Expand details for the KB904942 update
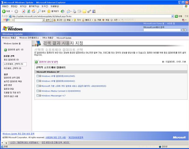The width and height of the screenshot is (189, 149). (x=40, y=81)
